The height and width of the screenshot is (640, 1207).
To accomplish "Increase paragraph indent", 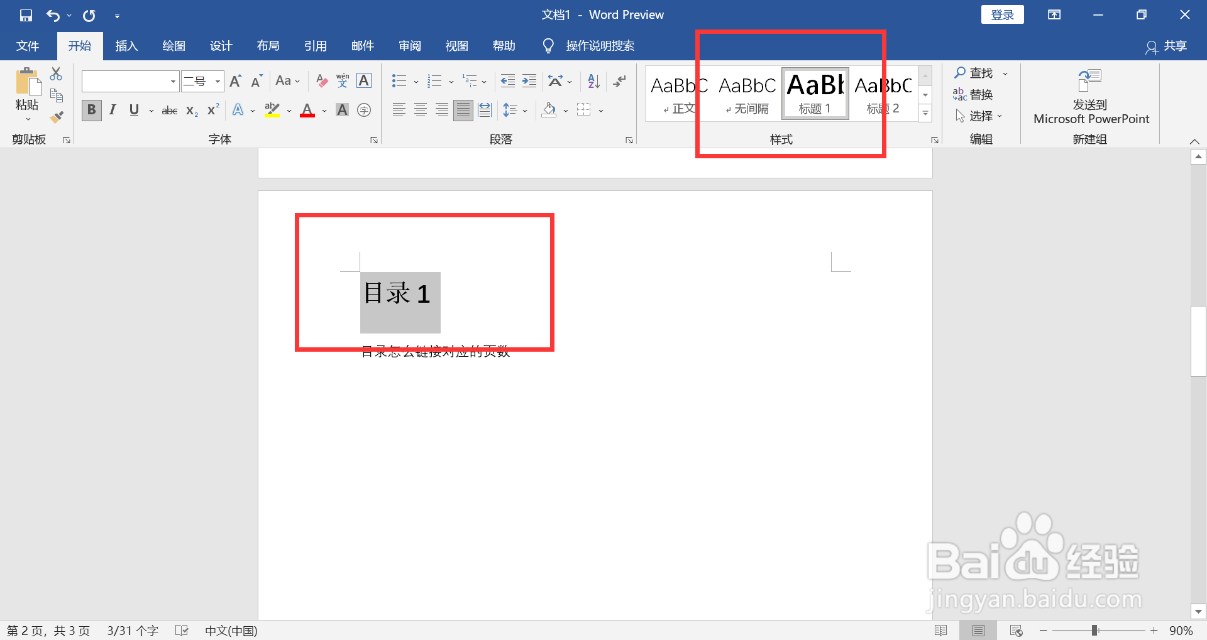I will tap(529, 80).
